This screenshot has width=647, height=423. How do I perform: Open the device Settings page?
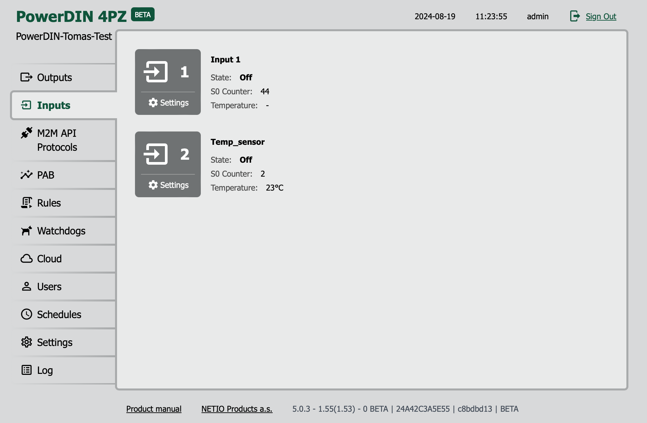point(63,342)
